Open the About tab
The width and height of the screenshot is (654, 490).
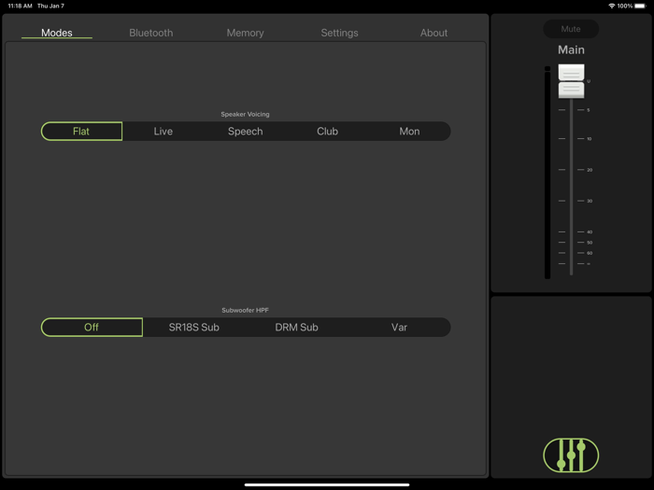434,33
